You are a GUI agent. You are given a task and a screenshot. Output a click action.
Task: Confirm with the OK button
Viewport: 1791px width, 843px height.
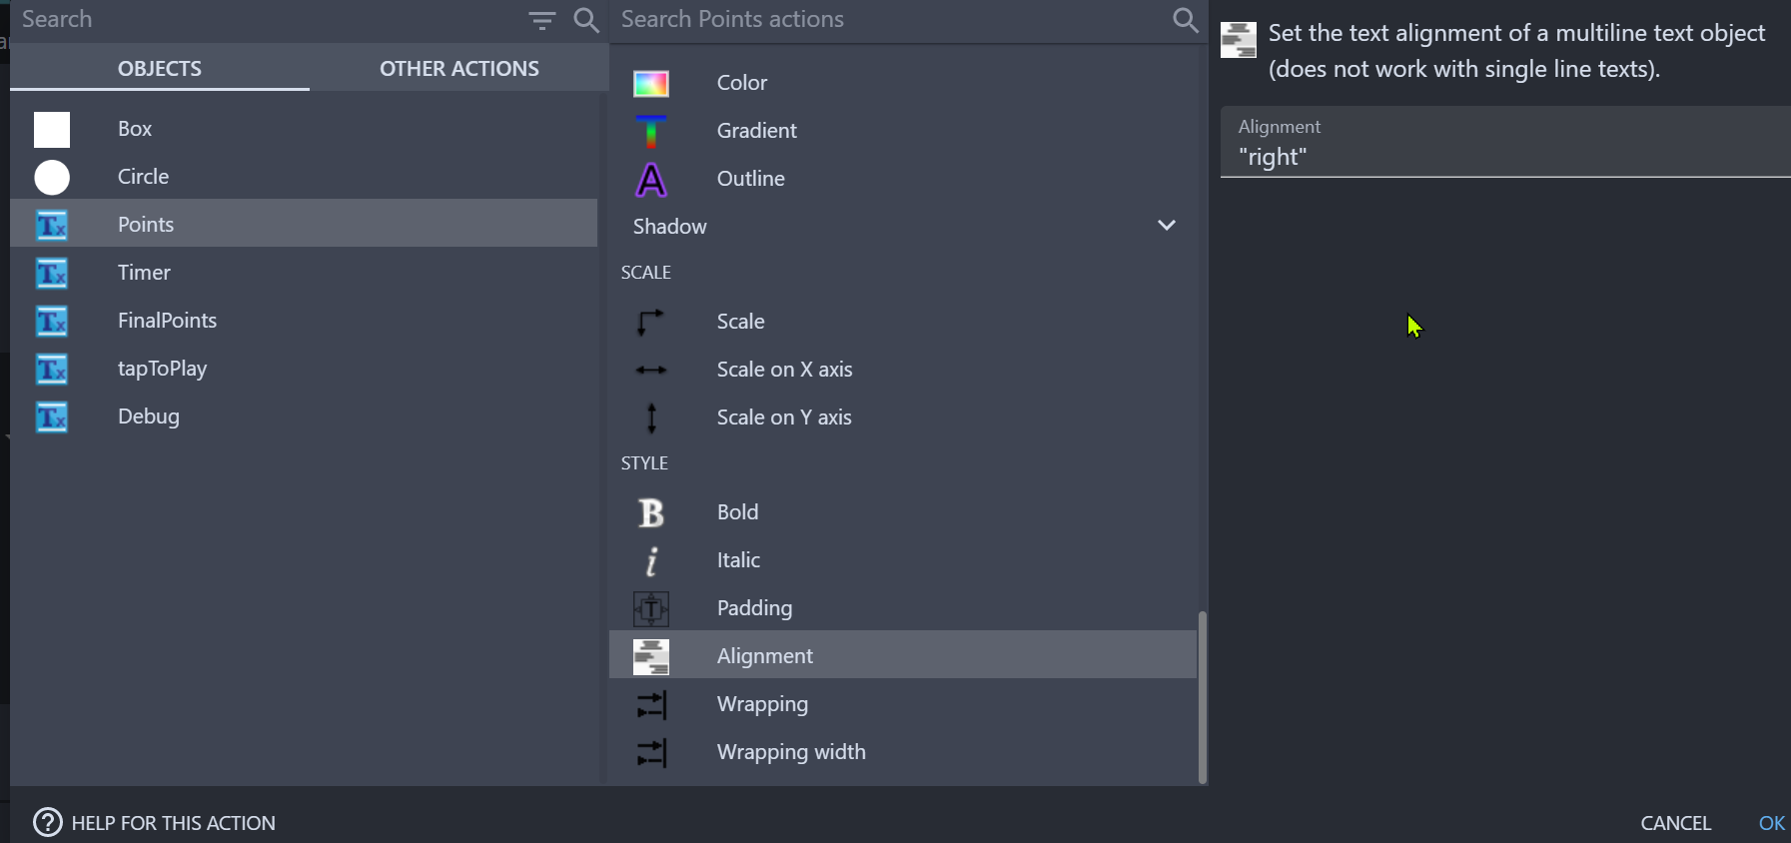(1772, 823)
